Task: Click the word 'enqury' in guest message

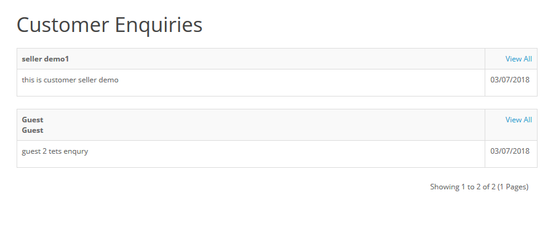Action: (x=76, y=152)
